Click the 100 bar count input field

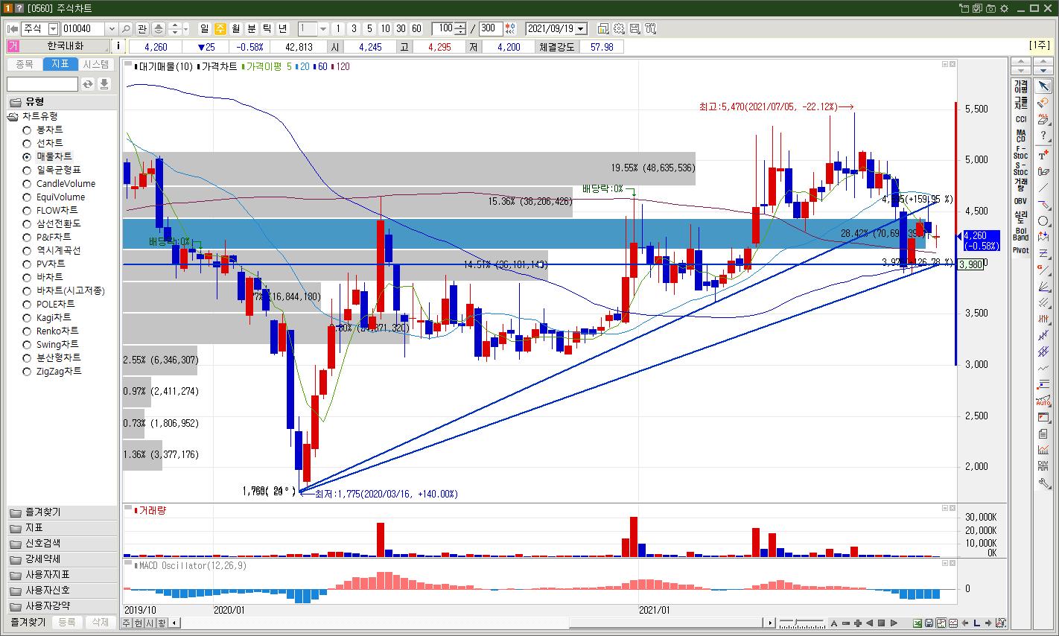[444, 28]
